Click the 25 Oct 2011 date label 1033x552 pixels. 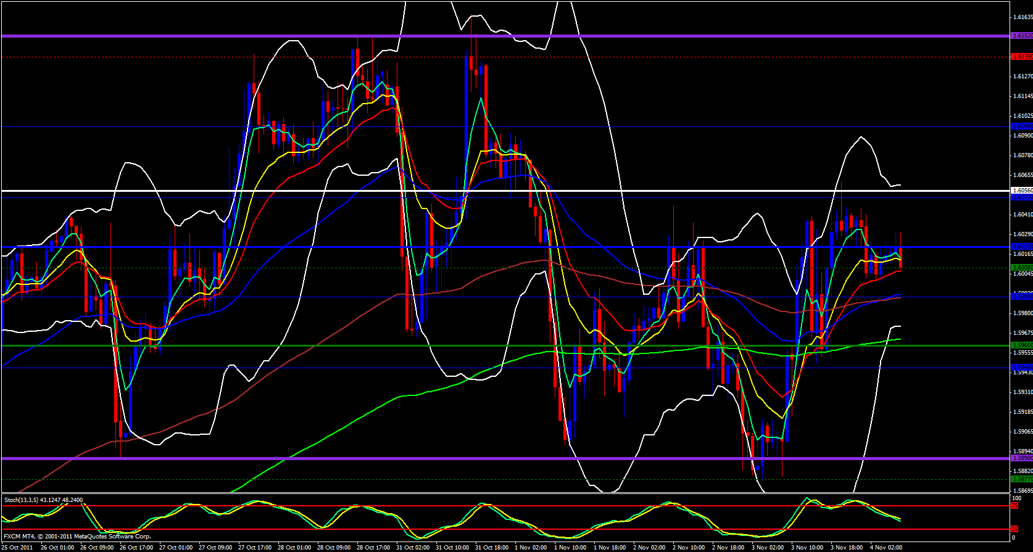click(x=18, y=547)
